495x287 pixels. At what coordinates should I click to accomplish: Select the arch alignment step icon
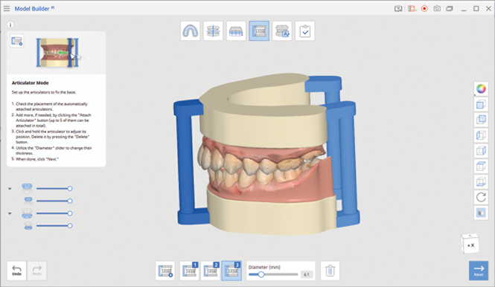coord(213,31)
